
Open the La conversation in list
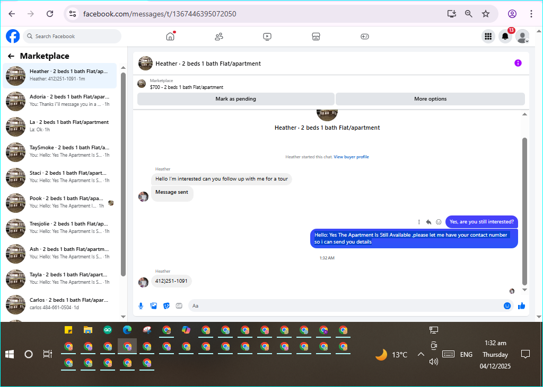click(59, 127)
